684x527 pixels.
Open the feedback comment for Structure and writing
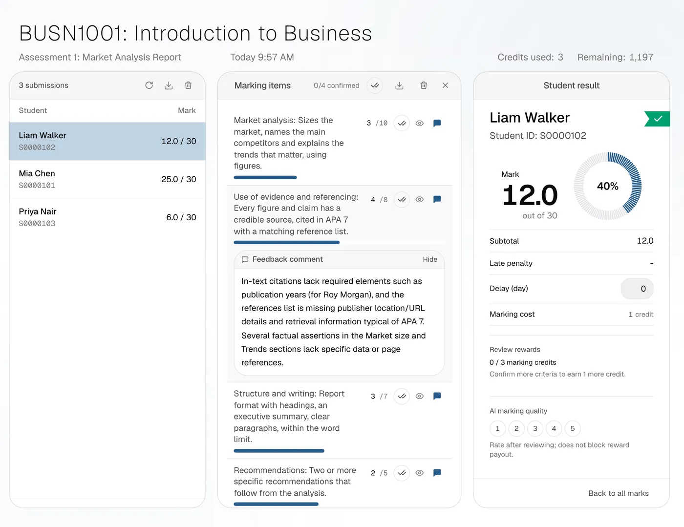point(437,396)
